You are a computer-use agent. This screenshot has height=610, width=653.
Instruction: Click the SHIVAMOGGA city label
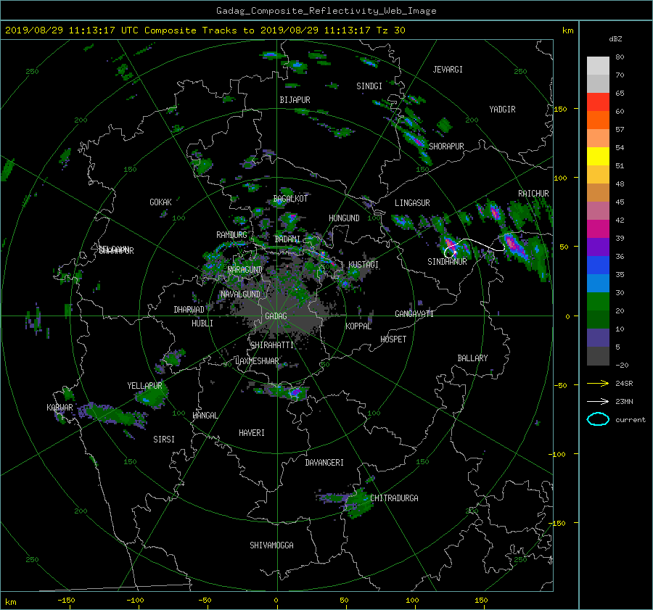[271, 545]
